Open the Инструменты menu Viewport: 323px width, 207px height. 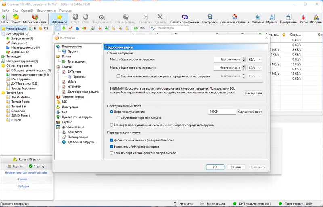pyautogui.click(x=46, y=10)
